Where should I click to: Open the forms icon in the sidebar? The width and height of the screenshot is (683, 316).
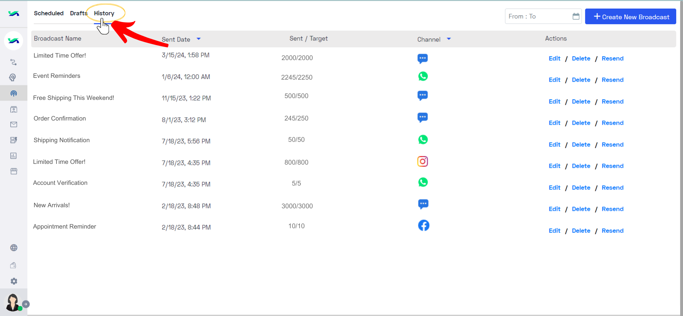[14, 140]
